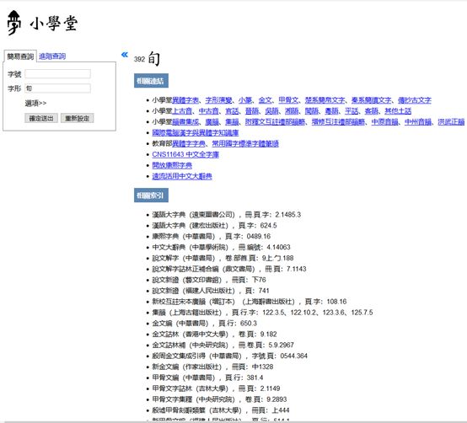Open the 進階查詢 tab
The height and width of the screenshot is (423, 467).
[x=52, y=56]
